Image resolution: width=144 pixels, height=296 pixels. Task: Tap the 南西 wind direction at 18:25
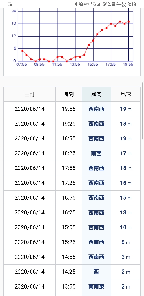(x=96, y=153)
